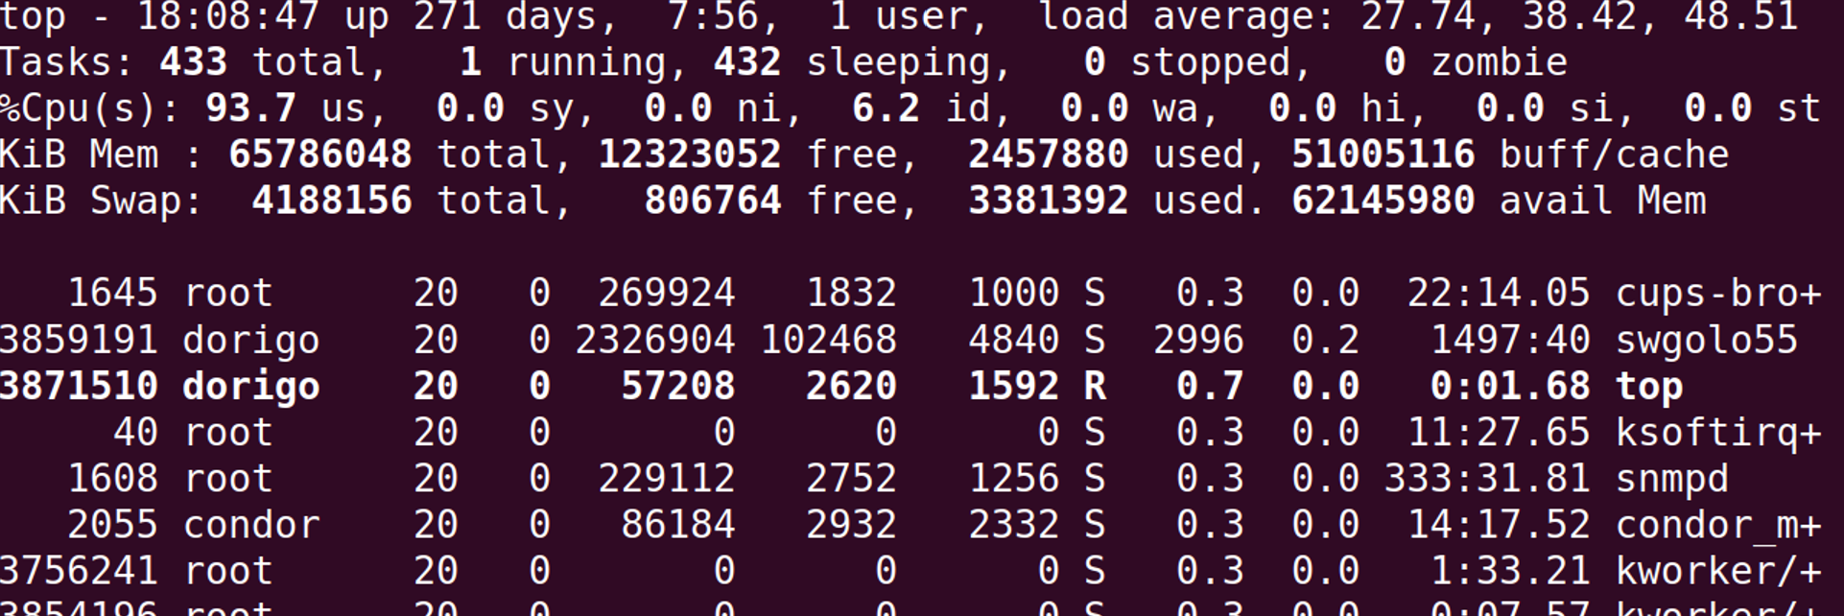Click the snmpd process command
This screenshot has width=1844, height=616.
(x=1671, y=479)
